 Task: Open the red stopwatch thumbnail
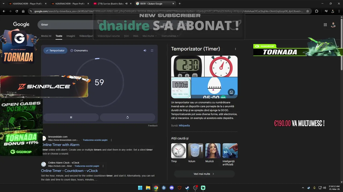point(221,66)
